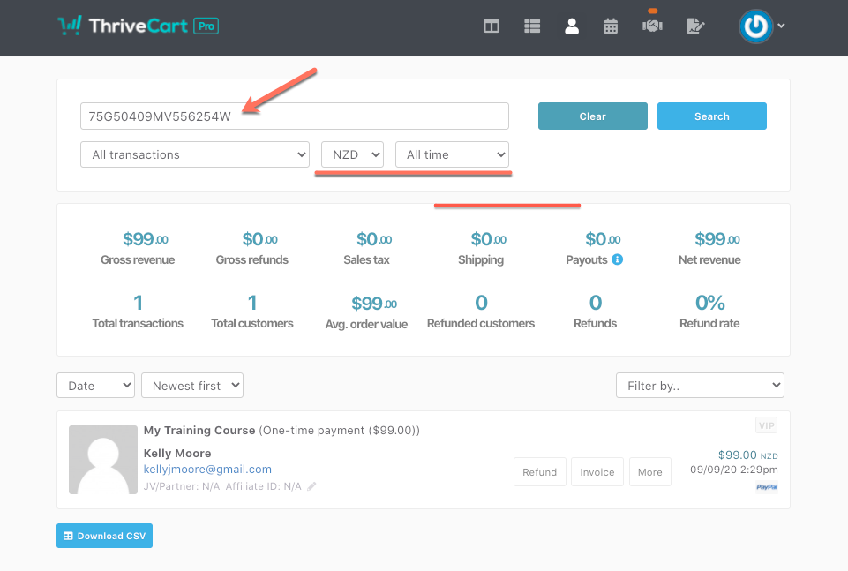848x571 pixels.
Task: Click the PayPal badge on Kelly Moore's transaction
Action: [767, 487]
